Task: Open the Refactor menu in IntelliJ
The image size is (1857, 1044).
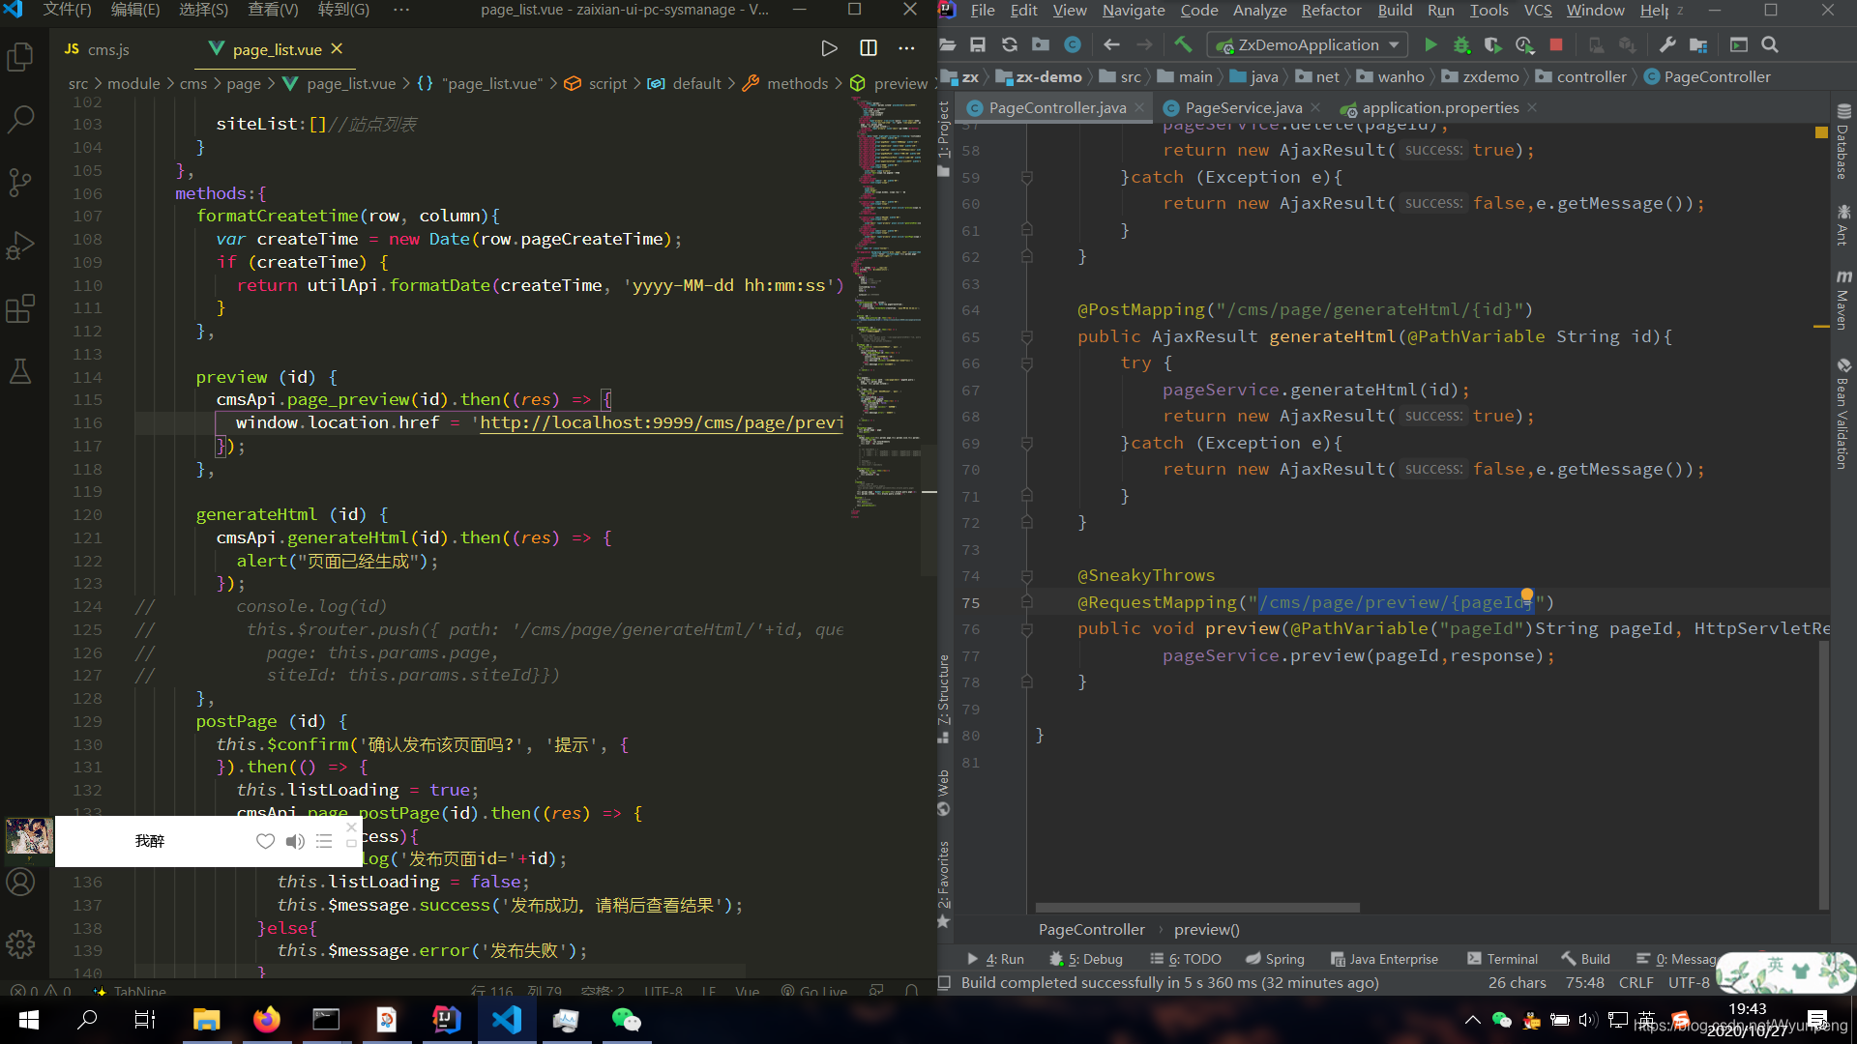Action: (1331, 11)
